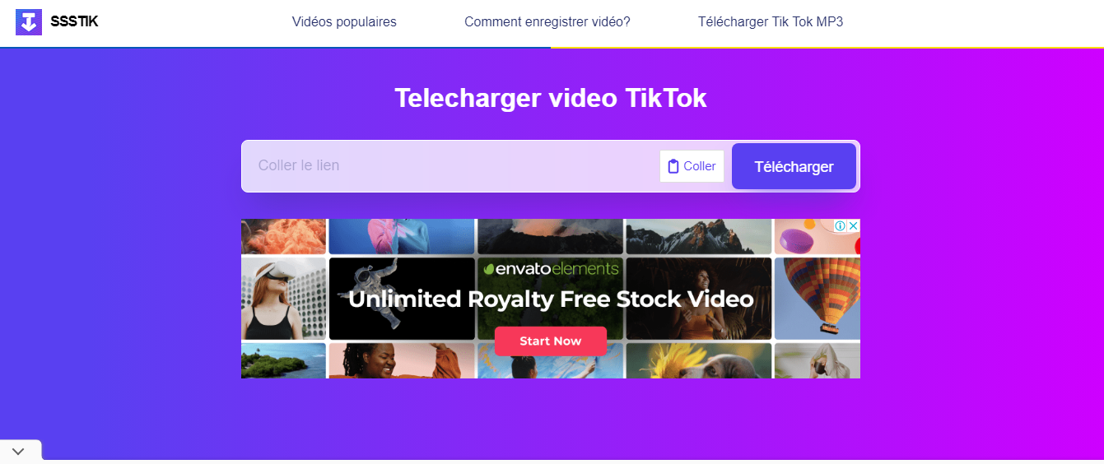Click the envato elements logo in the ad
The image size is (1104, 464).
(x=551, y=269)
